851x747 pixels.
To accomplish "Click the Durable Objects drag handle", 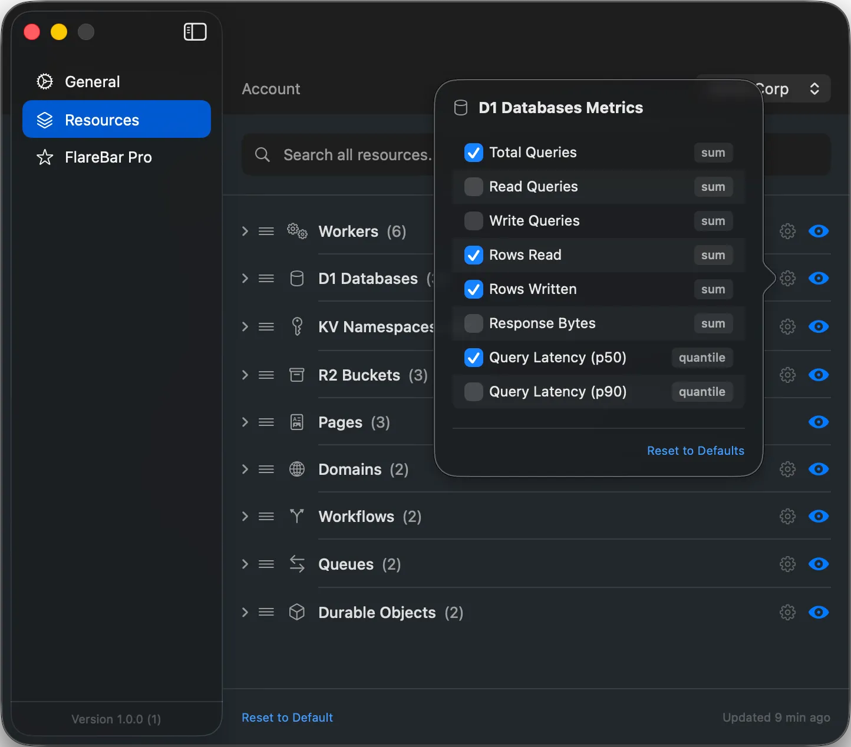I will (266, 612).
